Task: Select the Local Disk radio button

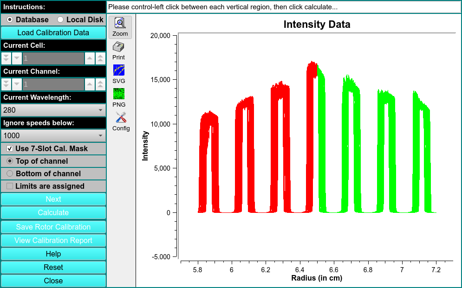Action: coord(60,19)
